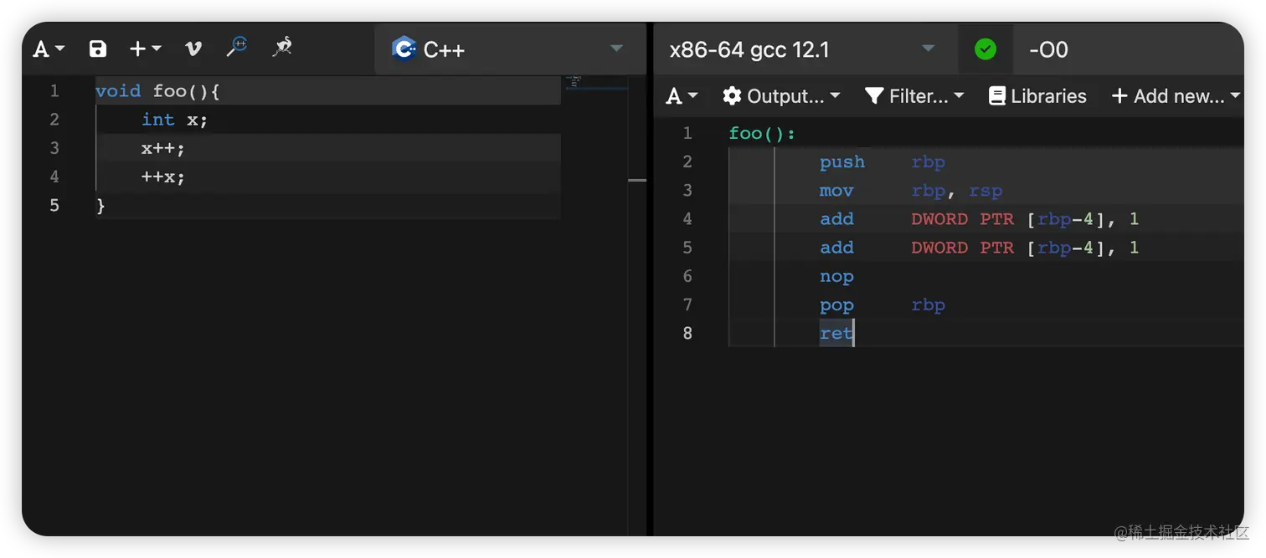
Task: Click the Libraries button
Action: pos(1037,96)
